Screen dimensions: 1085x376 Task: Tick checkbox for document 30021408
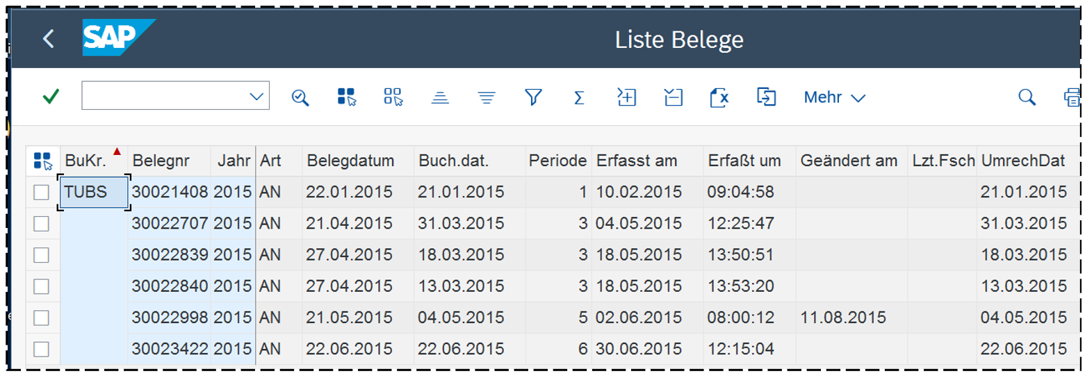(42, 192)
